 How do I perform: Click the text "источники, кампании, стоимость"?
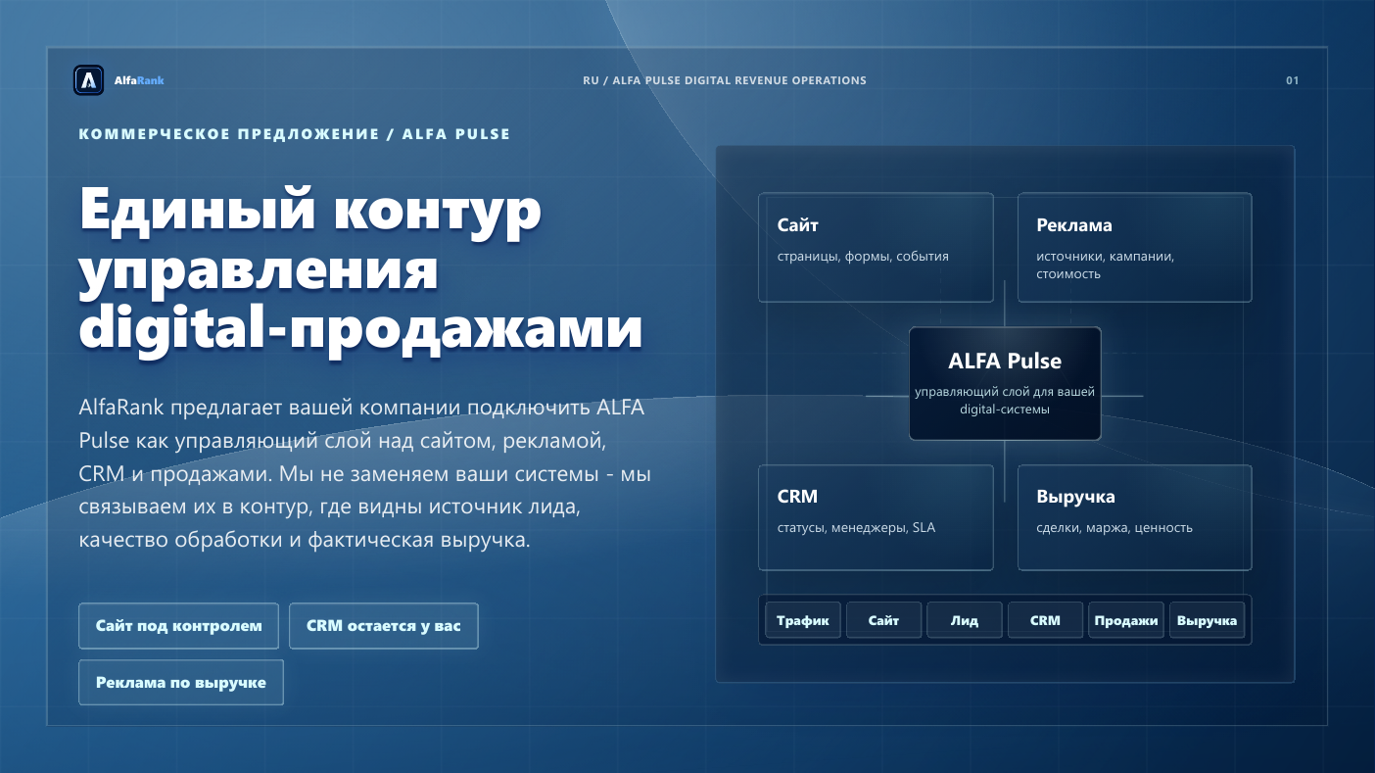pos(1106,266)
